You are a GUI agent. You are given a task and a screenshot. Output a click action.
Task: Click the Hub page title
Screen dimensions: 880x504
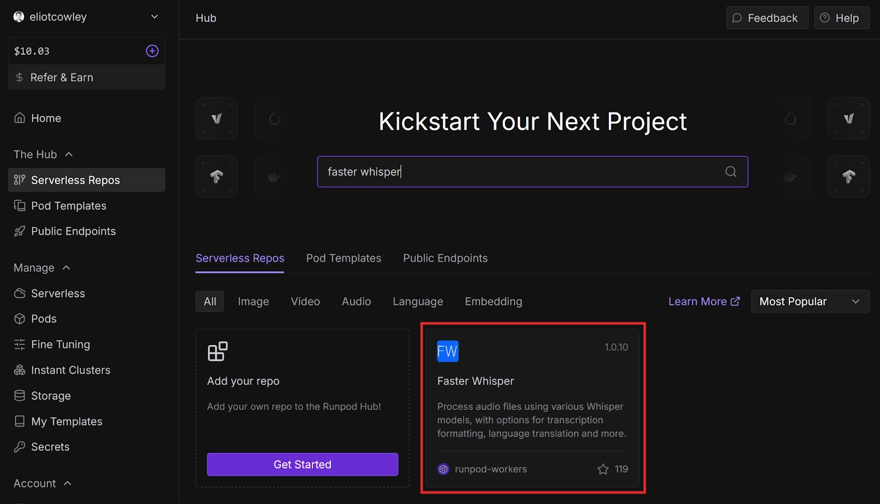pos(206,18)
